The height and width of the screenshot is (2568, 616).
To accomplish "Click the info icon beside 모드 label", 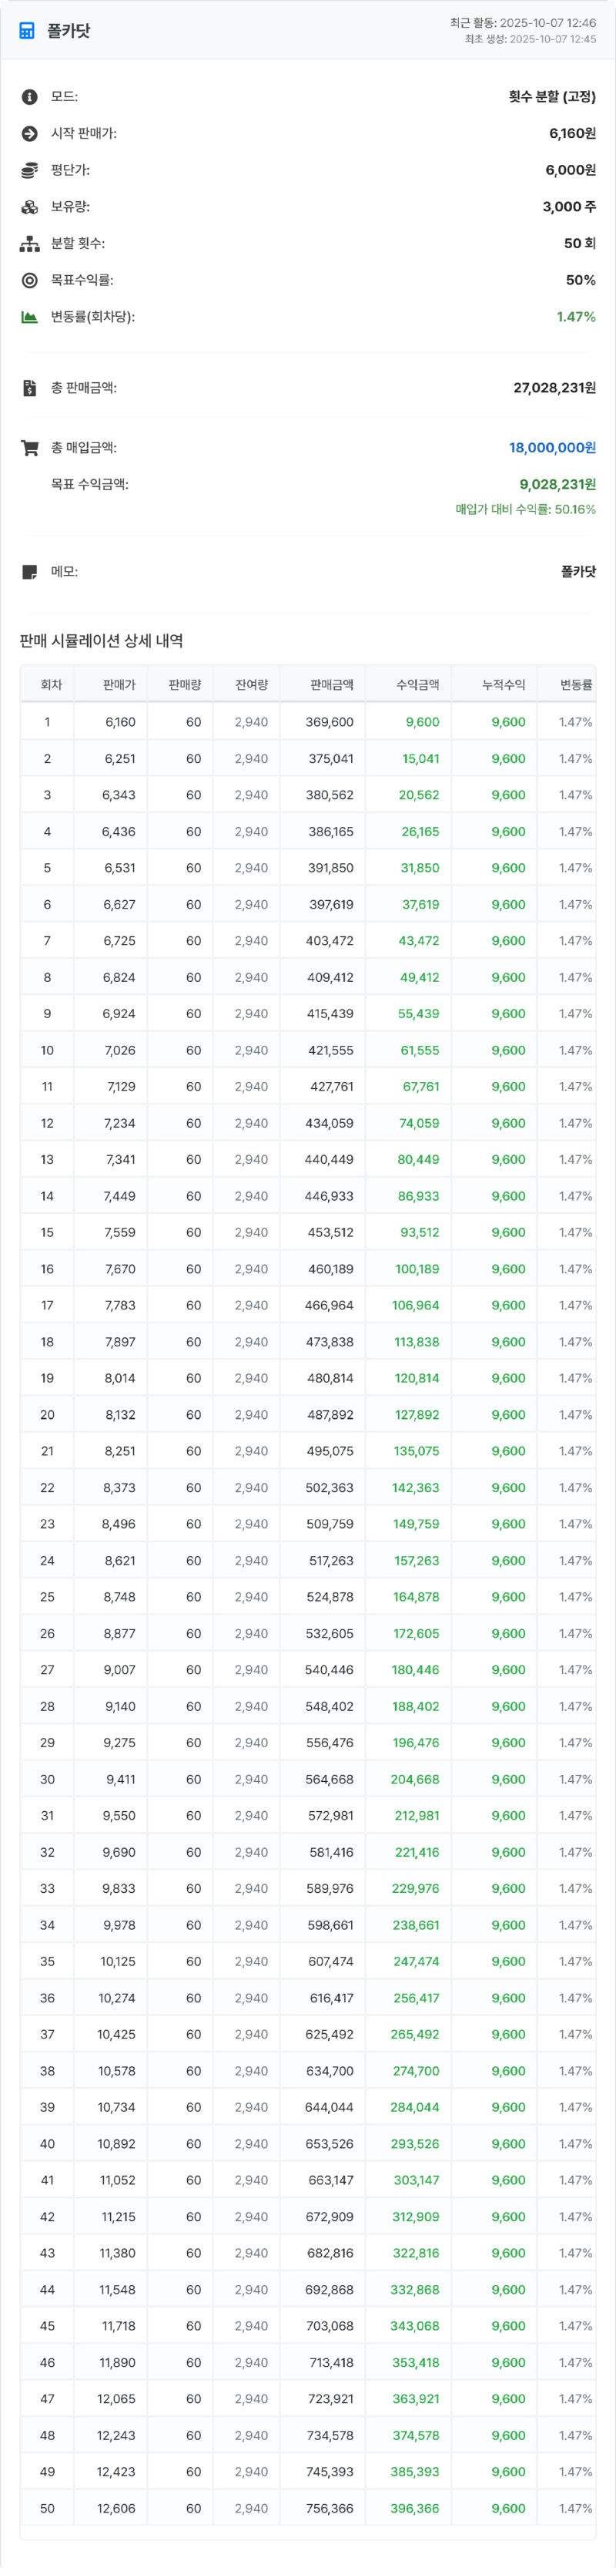I will pyautogui.click(x=30, y=96).
